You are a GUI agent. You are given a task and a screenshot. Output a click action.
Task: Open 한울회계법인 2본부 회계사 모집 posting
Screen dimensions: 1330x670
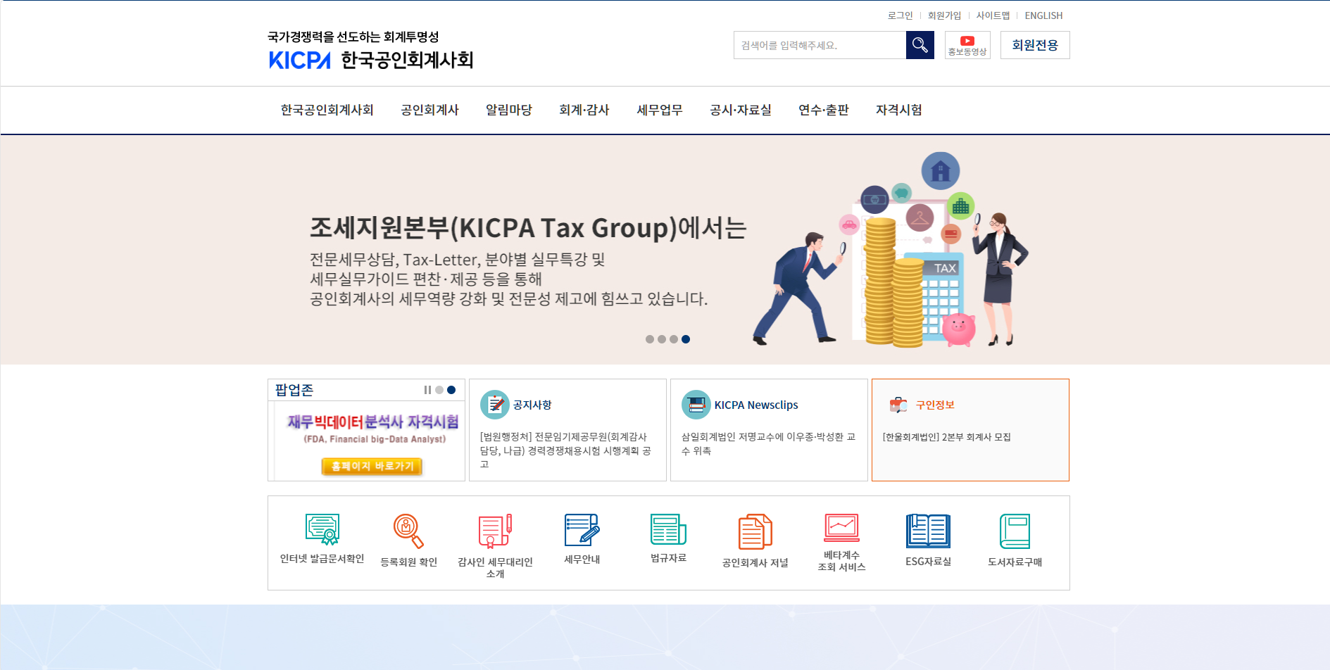pos(946,437)
